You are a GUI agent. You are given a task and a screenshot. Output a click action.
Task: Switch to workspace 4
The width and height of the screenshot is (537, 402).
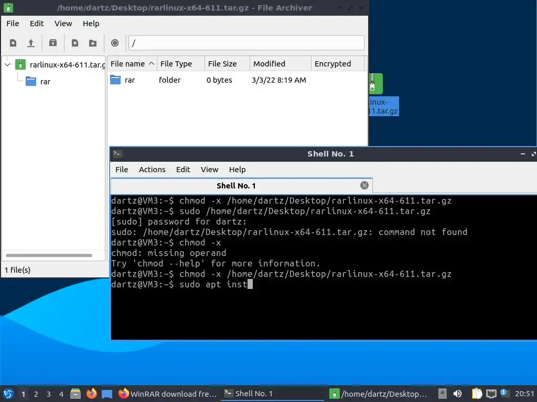pyautogui.click(x=61, y=394)
